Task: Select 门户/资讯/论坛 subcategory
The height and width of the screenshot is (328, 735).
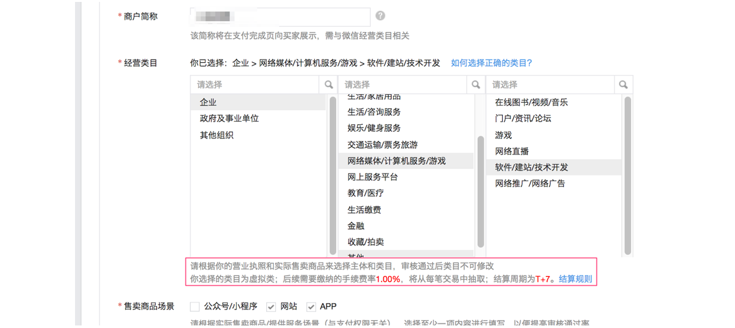Action: point(553,119)
